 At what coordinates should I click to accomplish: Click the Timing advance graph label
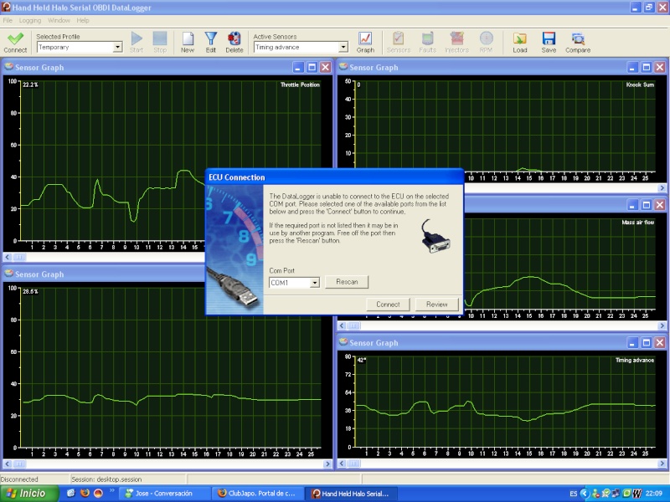click(635, 360)
